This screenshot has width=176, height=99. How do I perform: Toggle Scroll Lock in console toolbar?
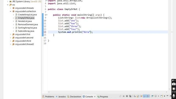(138, 96)
